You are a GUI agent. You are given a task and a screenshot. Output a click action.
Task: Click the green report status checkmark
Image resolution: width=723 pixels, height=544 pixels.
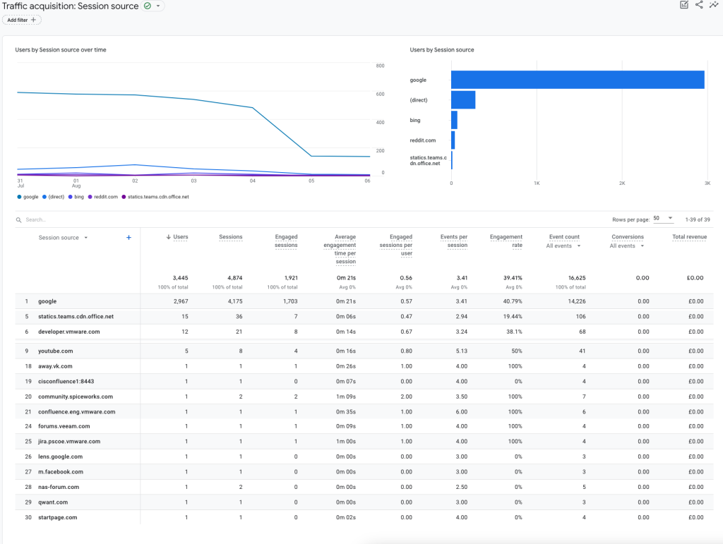(x=148, y=6)
